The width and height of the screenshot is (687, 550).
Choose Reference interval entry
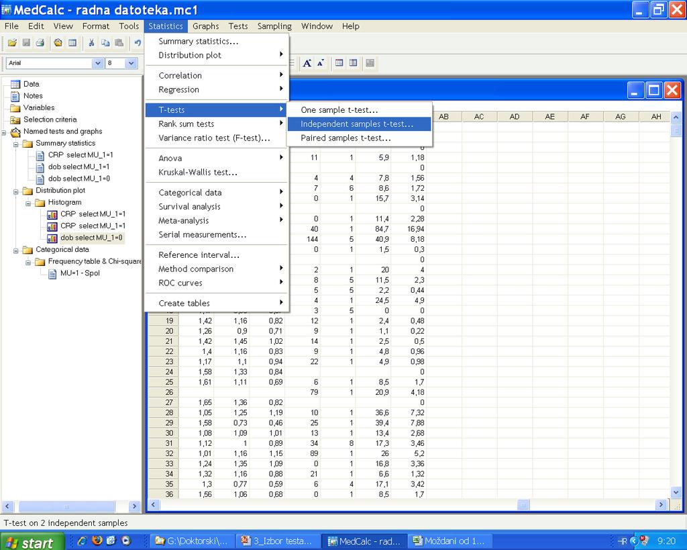tap(217, 255)
